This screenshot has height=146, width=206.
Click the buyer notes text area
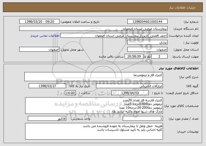coord(94,131)
